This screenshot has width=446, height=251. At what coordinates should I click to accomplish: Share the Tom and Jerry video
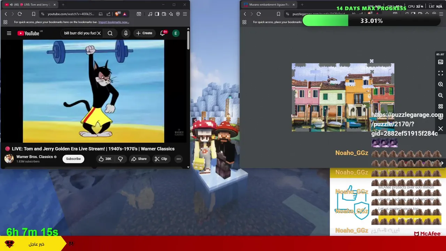coord(139,159)
